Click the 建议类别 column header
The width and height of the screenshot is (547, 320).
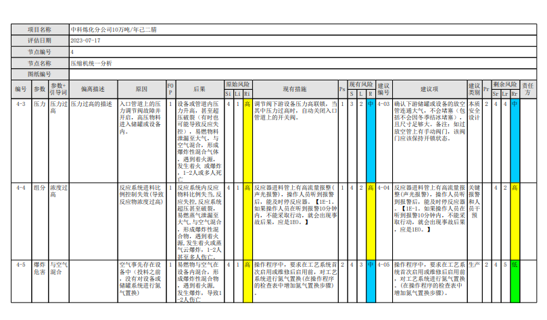475,89
